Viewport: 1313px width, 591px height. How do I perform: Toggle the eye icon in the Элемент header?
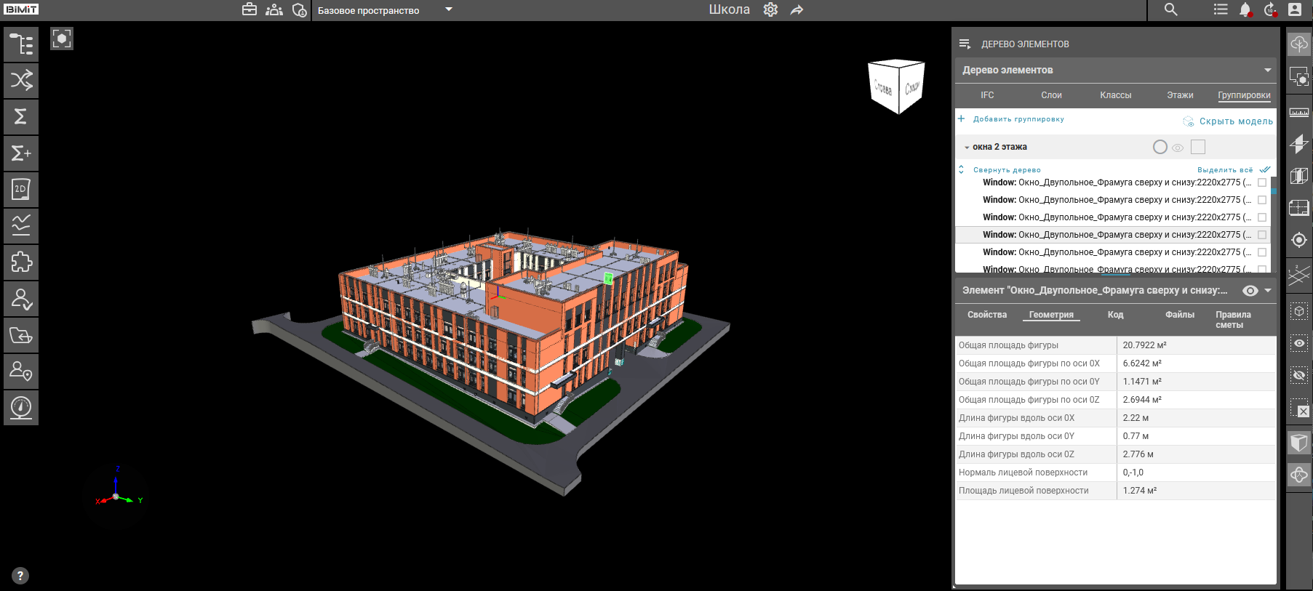[1250, 291]
